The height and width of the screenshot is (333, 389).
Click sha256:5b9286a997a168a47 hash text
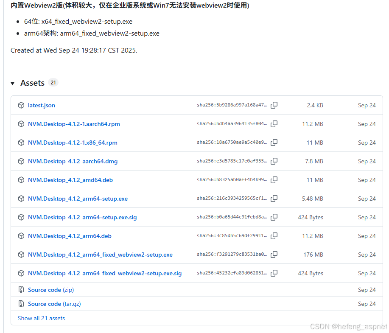[232, 105]
